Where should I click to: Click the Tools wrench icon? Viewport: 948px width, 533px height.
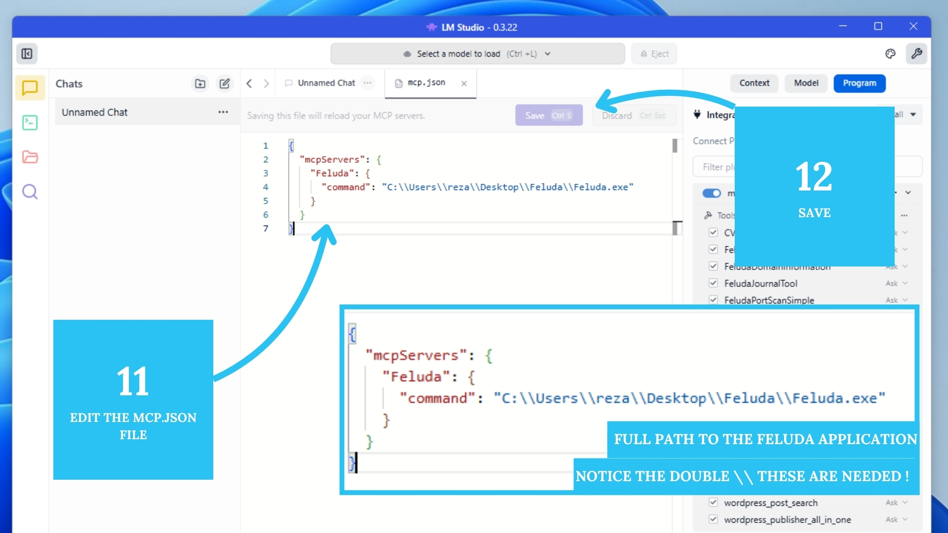708,215
